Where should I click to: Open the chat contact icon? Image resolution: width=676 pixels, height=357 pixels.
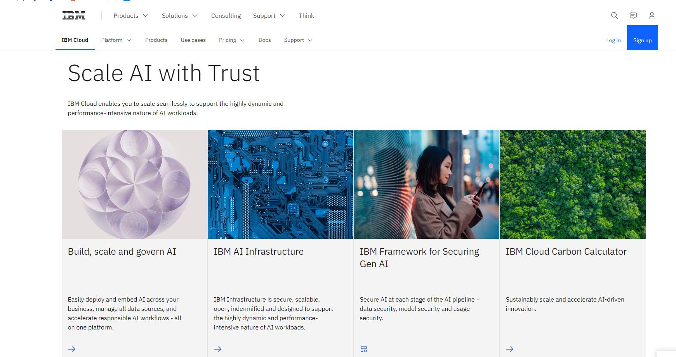tap(633, 16)
